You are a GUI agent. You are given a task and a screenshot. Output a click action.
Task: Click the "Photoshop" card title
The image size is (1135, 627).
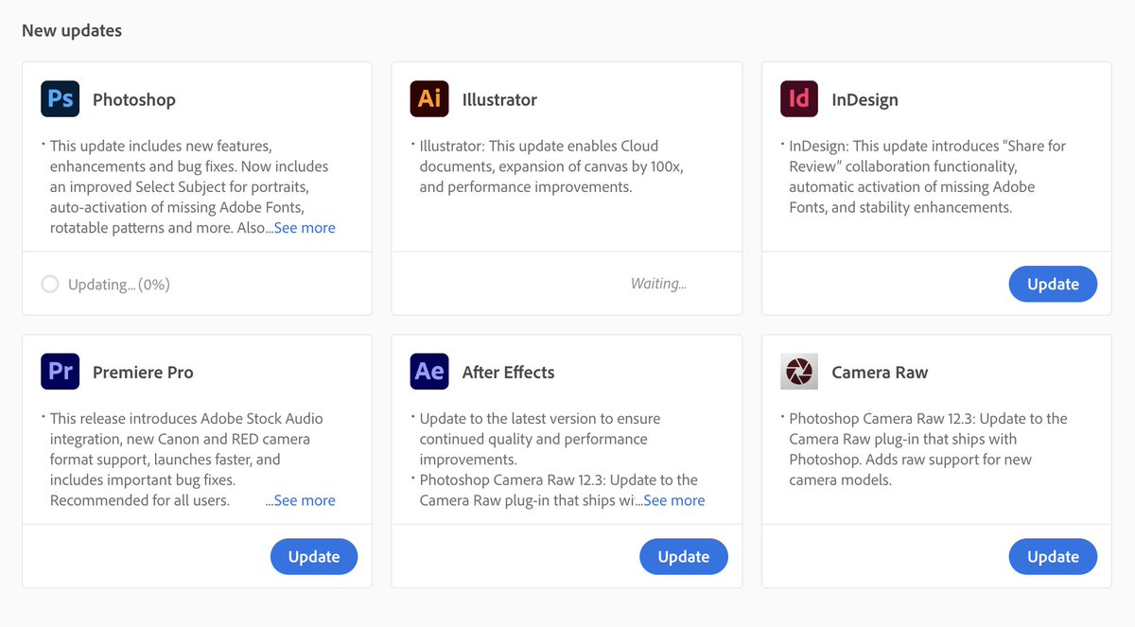point(134,99)
